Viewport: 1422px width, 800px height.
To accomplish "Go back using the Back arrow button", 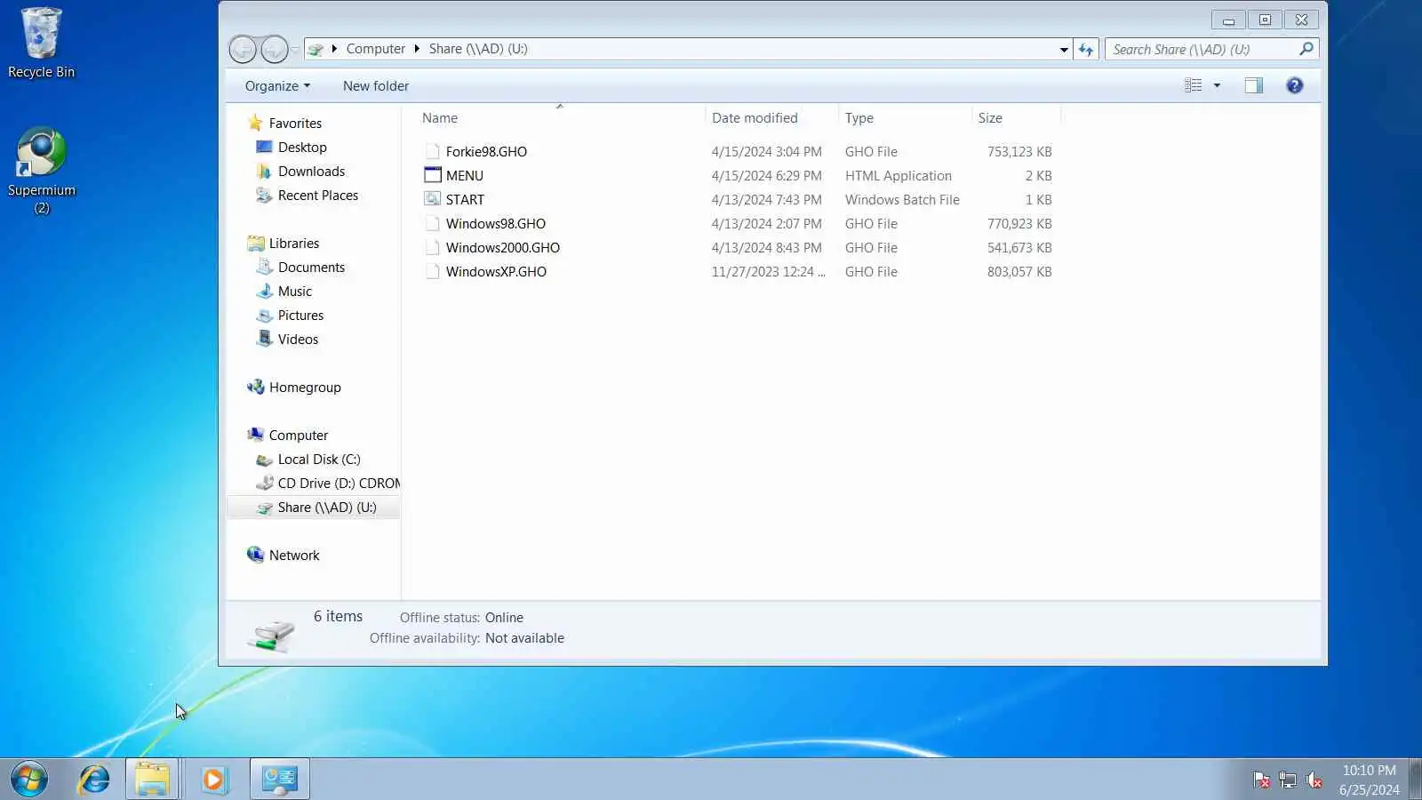I will pyautogui.click(x=243, y=49).
